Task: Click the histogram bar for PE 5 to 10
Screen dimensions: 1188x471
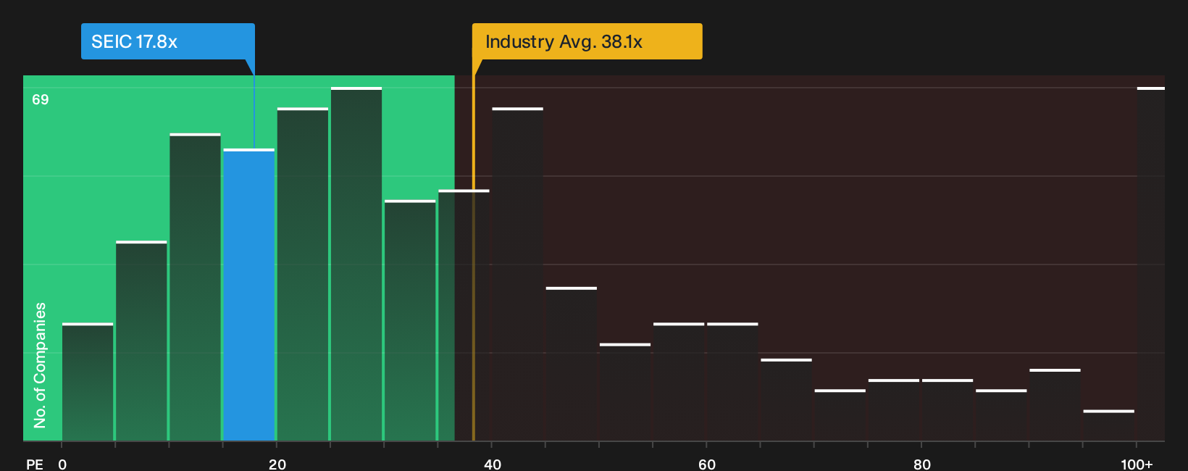Action: pos(141,341)
